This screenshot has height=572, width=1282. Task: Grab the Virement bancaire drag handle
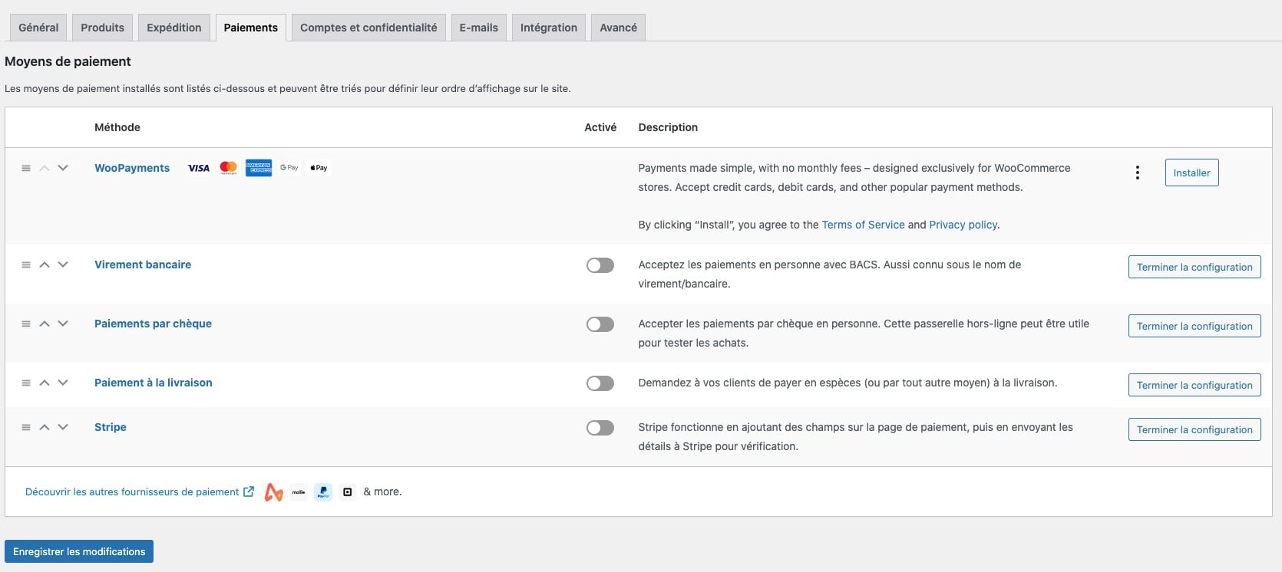[x=26, y=265]
